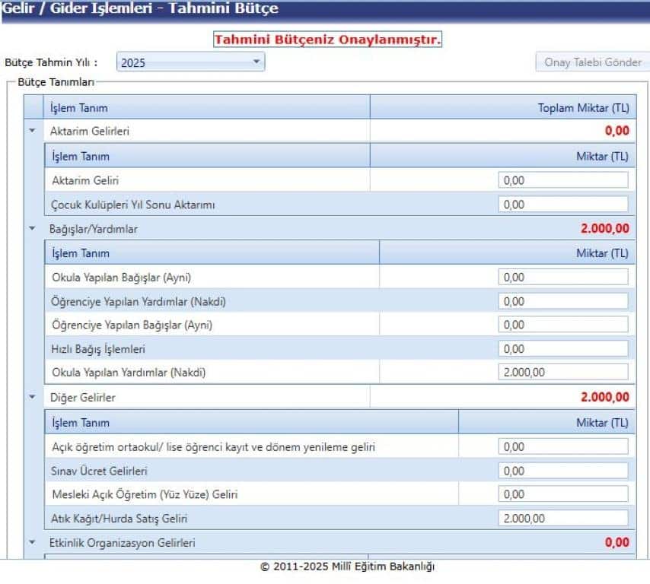
Task: Select the Aktarim Gelirleri group row
Action: click(x=206, y=130)
